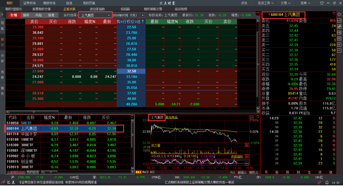This screenshot has height=186, width=343.
Task: Open the 2018年07月 expiry month dropdown
Action: click(129, 15)
